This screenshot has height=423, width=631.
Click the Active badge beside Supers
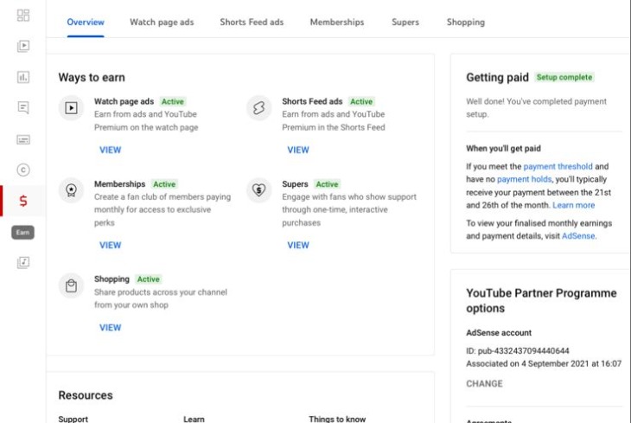(x=327, y=184)
